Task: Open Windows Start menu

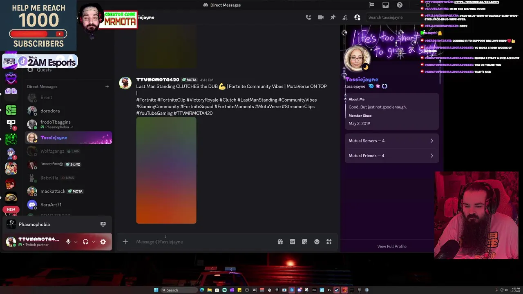Action: point(156,290)
